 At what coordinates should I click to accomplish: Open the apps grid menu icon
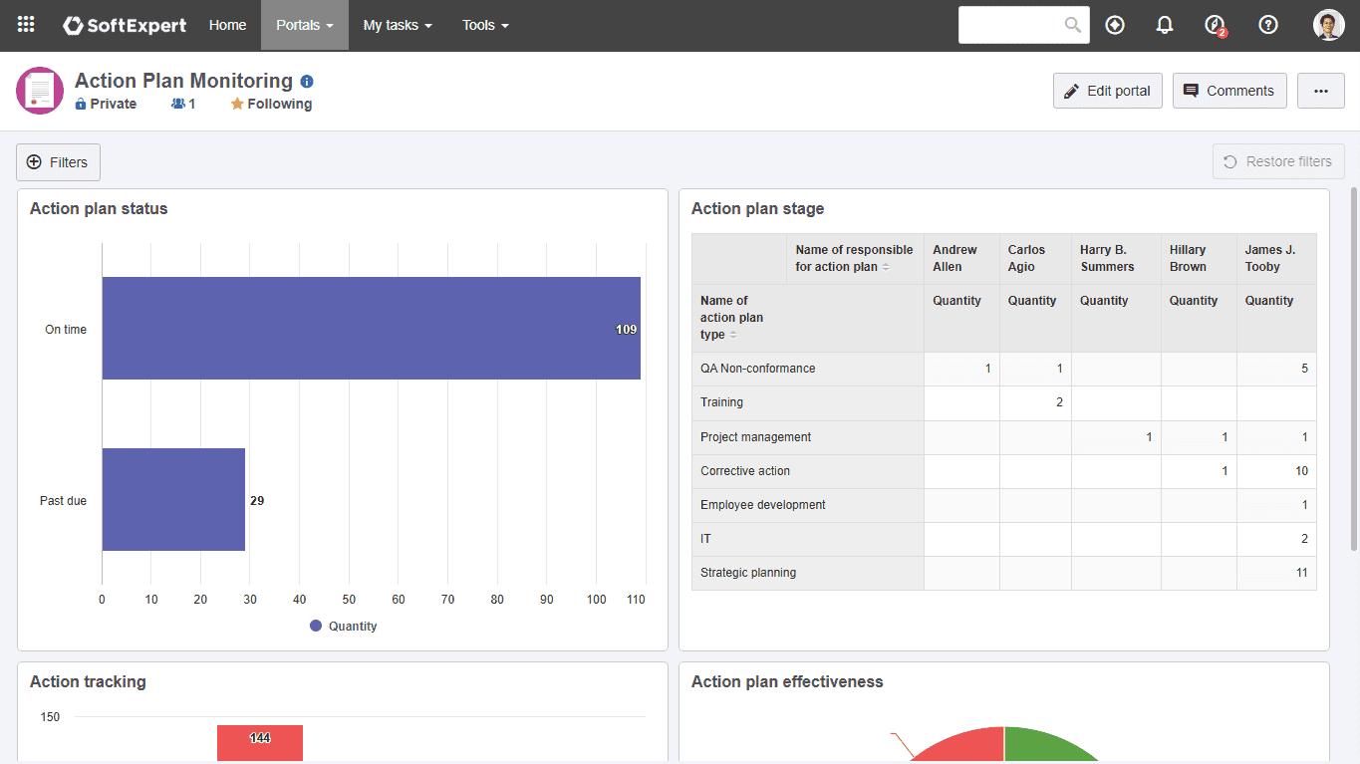tap(26, 25)
